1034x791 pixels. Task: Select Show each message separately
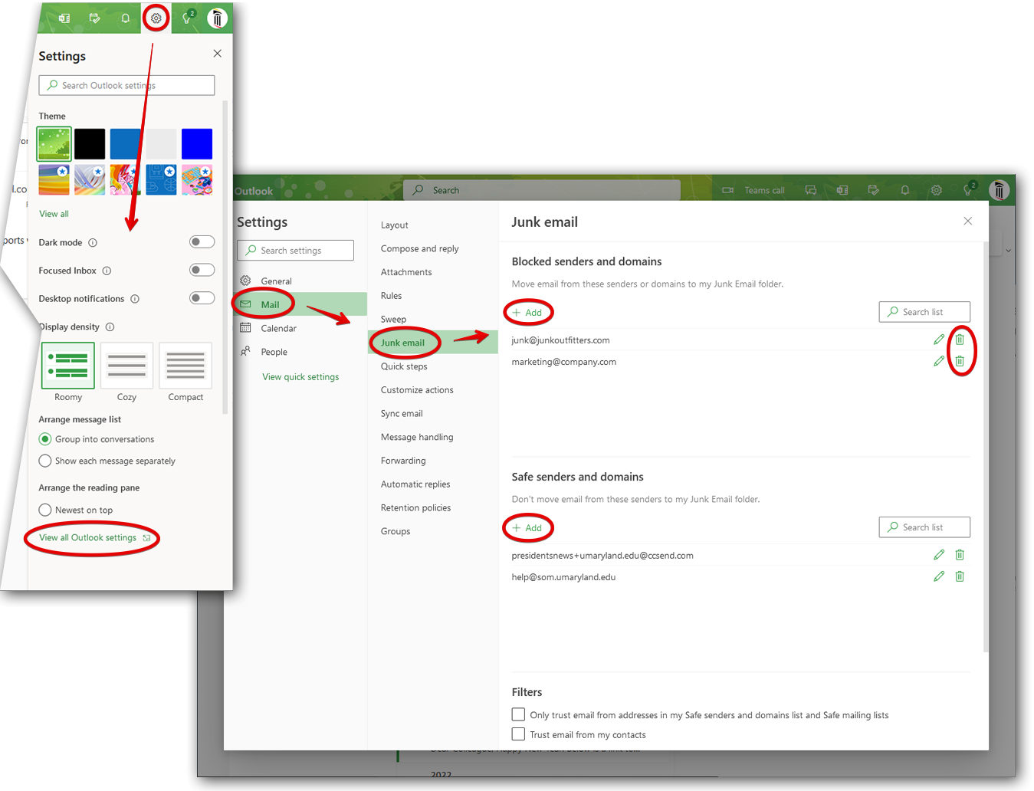click(45, 461)
